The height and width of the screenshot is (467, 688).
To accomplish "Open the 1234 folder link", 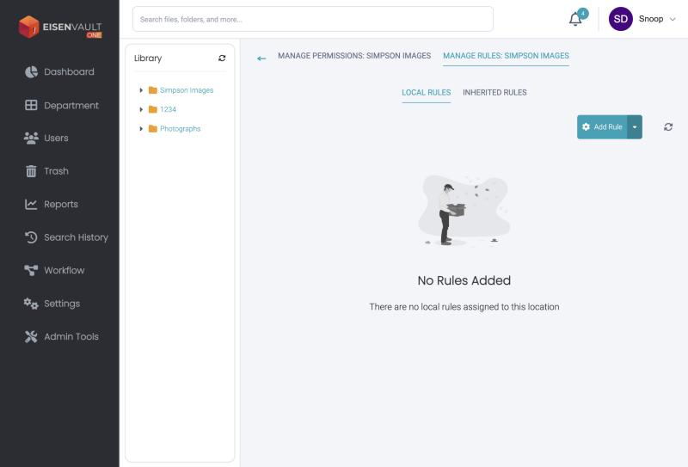I will point(168,110).
